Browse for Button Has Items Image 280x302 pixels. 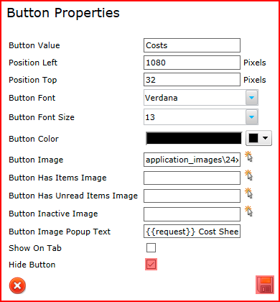point(249,175)
